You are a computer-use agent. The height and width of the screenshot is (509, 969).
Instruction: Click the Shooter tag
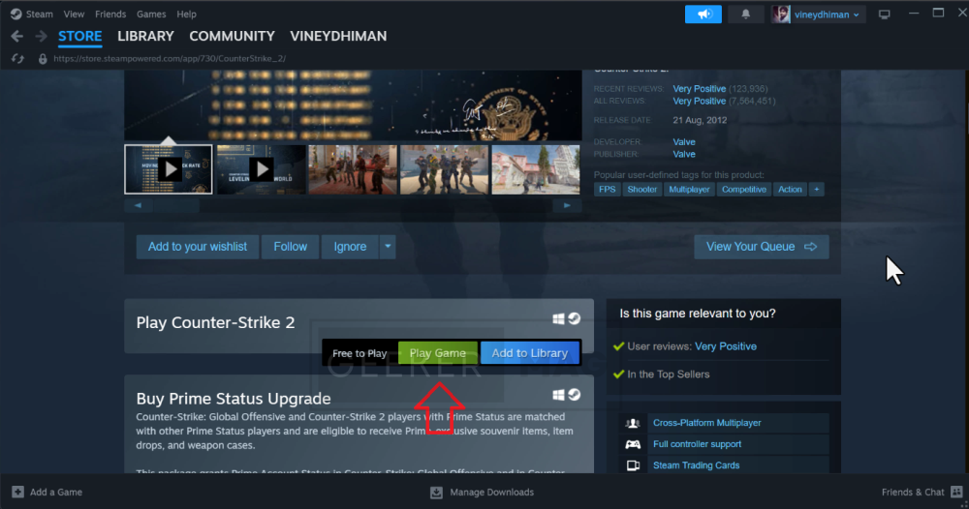pos(642,190)
